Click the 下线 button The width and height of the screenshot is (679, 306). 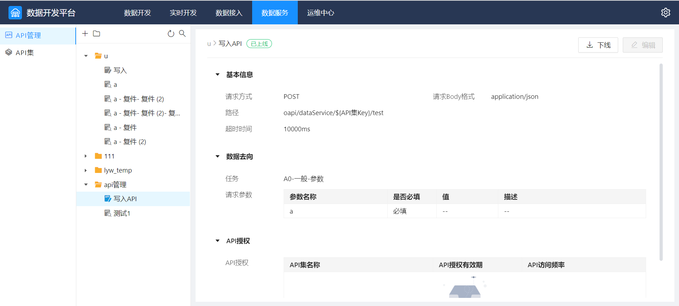598,45
